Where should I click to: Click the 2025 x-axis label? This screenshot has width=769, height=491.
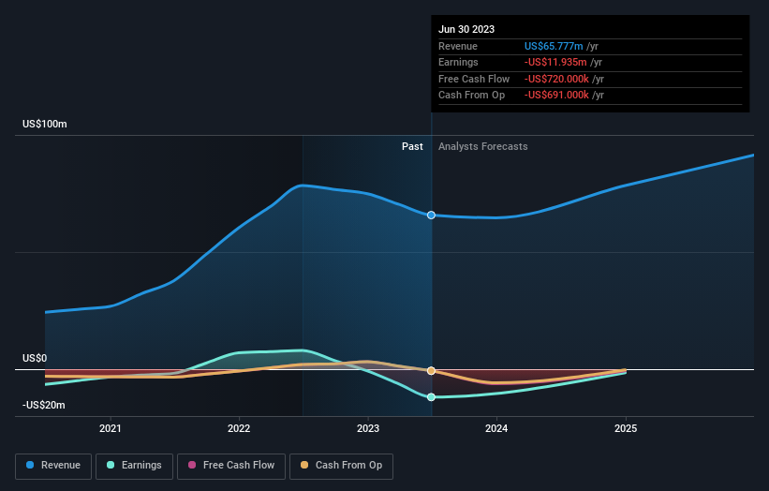626,429
